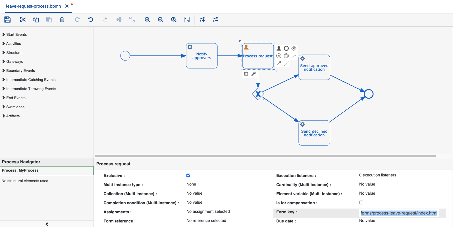Save the BPMN model
Viewport: 453px width, 227px height.
pyautogui.click(x=7, y=20)
